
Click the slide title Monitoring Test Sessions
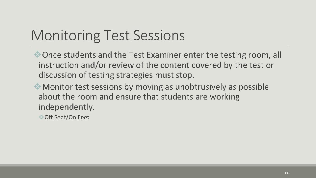[108, 35]
